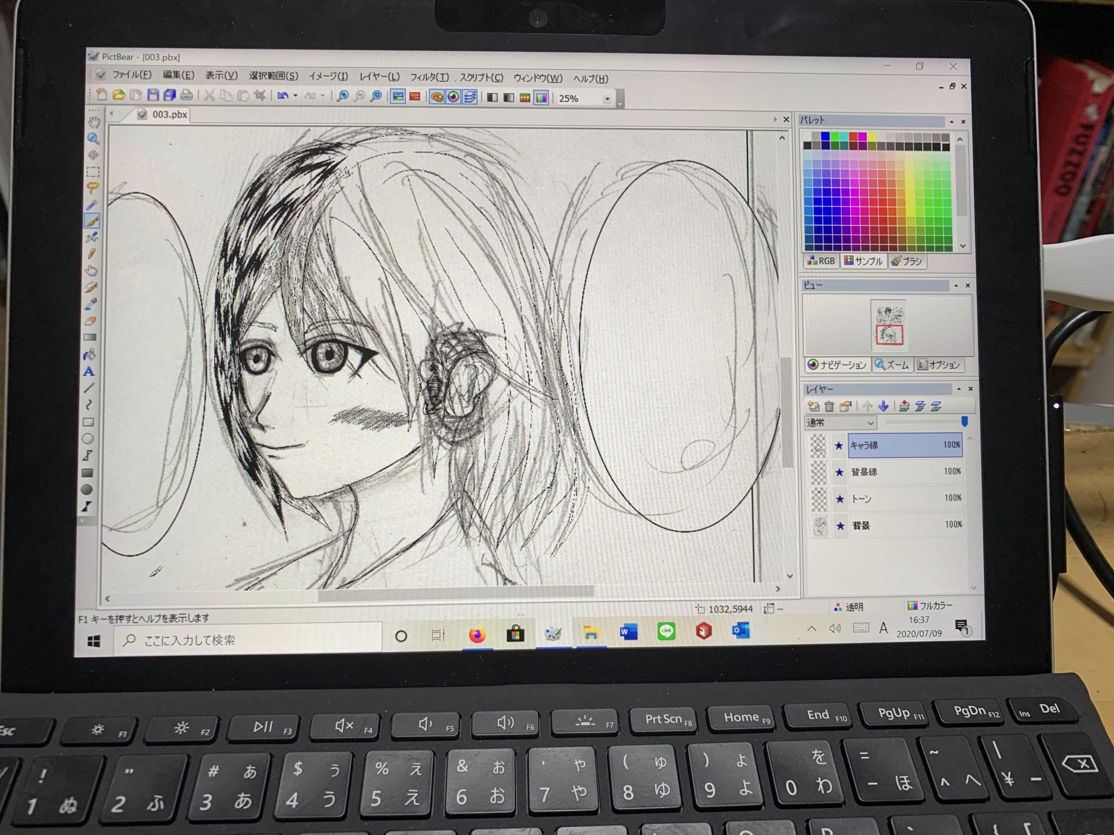Image resolution: width=1114 pixels, height=835 pixels.
Task: Add a new layer in Layer panel
Action: tap(813, 406)
